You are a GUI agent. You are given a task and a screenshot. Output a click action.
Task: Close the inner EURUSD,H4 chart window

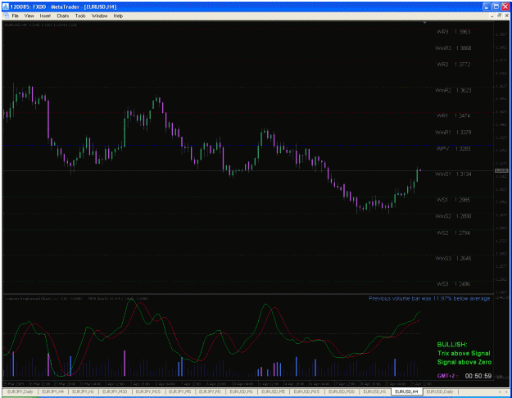507,16
